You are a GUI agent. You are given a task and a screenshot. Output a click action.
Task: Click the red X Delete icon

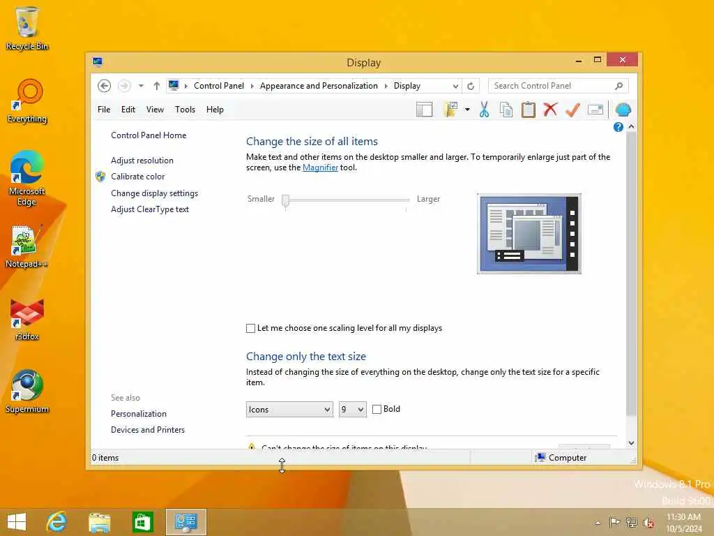click(x=551, y=110)
